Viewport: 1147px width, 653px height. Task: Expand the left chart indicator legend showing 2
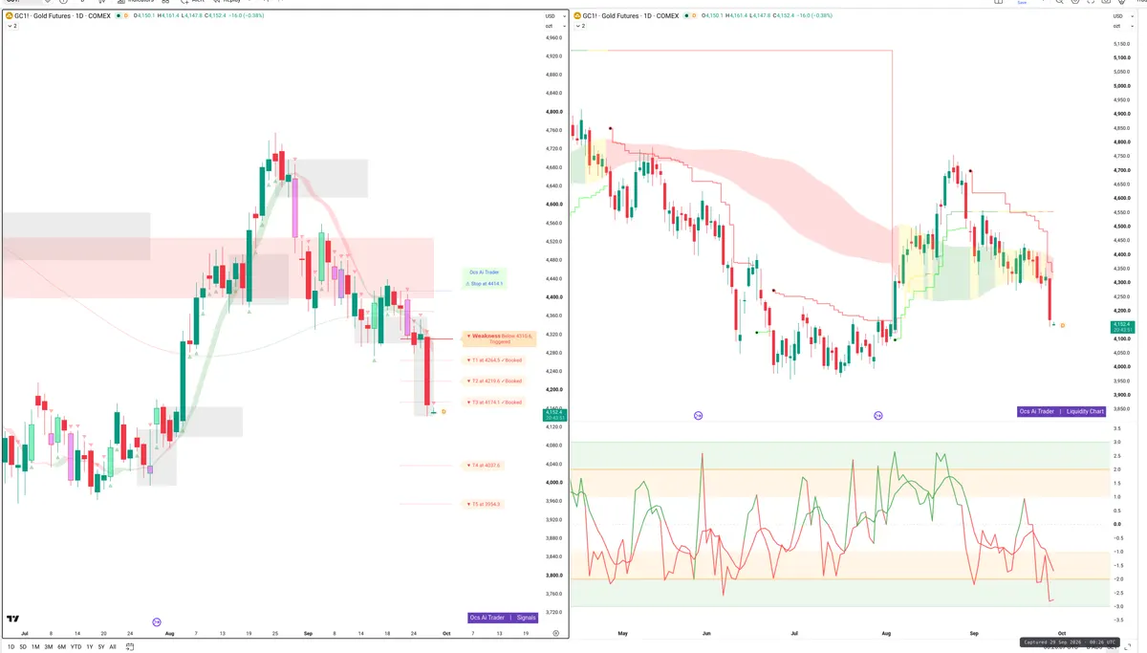(12, 26)
